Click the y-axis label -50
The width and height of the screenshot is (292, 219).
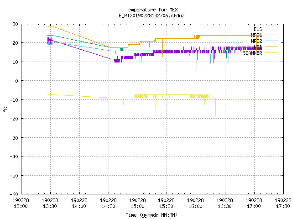14,176
